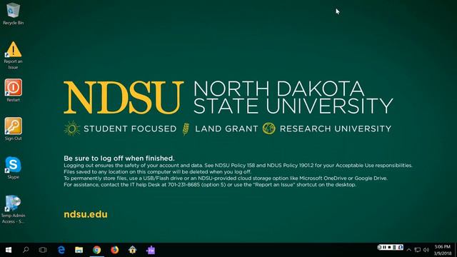The image size is (457, 257).
Task: Pause the screen recorder in the taskbar
Action: click(384, 247)
